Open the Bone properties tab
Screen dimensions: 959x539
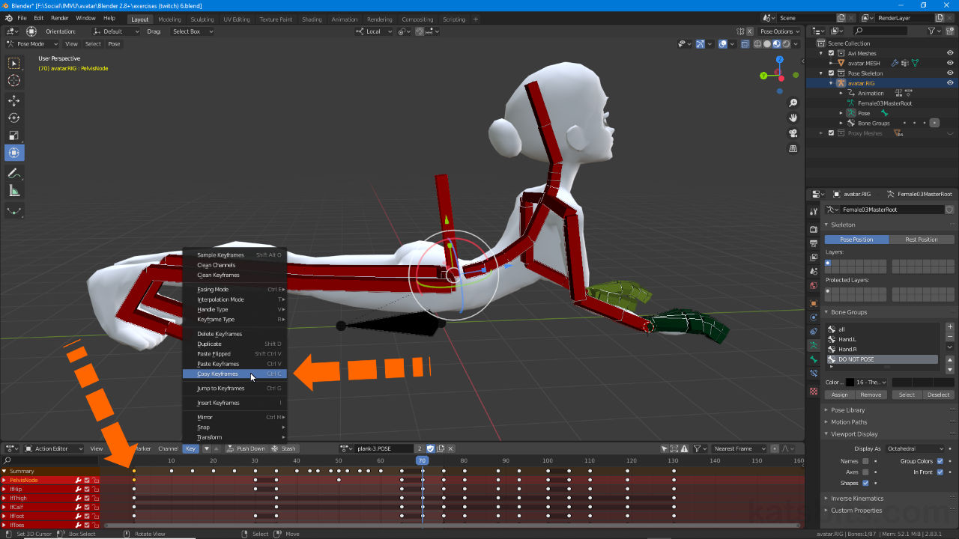(x=814, y=359)
